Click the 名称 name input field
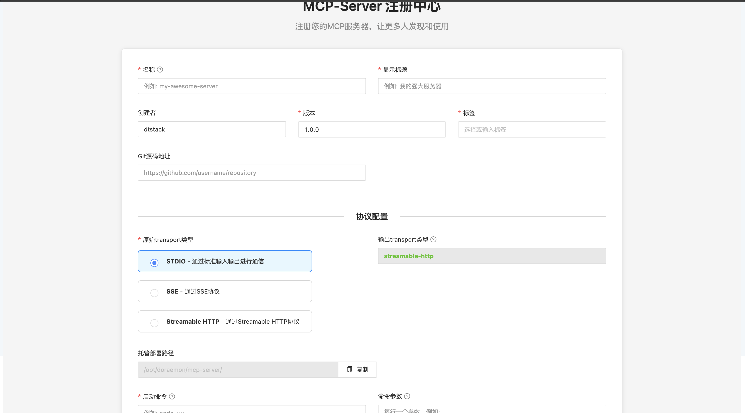The width and height of the screenshot is (745, 413). click(x=252, y=86)
